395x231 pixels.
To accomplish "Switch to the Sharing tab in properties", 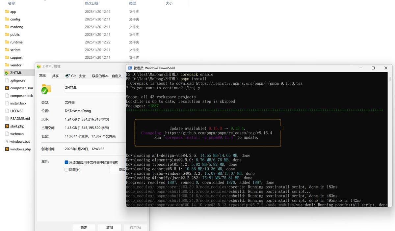I will 55,76.
